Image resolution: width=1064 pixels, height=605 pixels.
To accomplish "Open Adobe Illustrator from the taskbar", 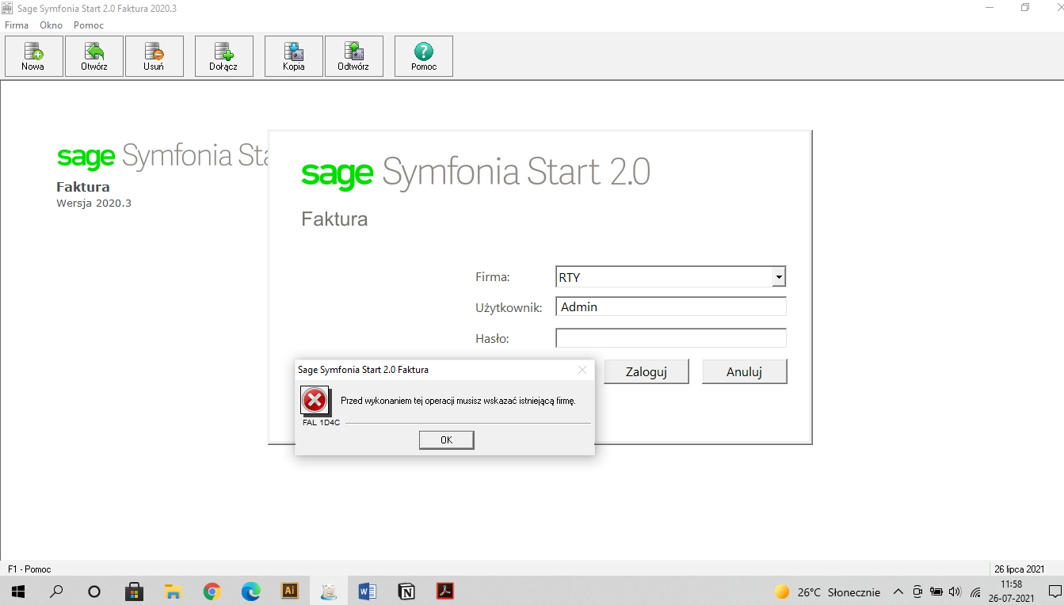I will (x=289, y=591).
